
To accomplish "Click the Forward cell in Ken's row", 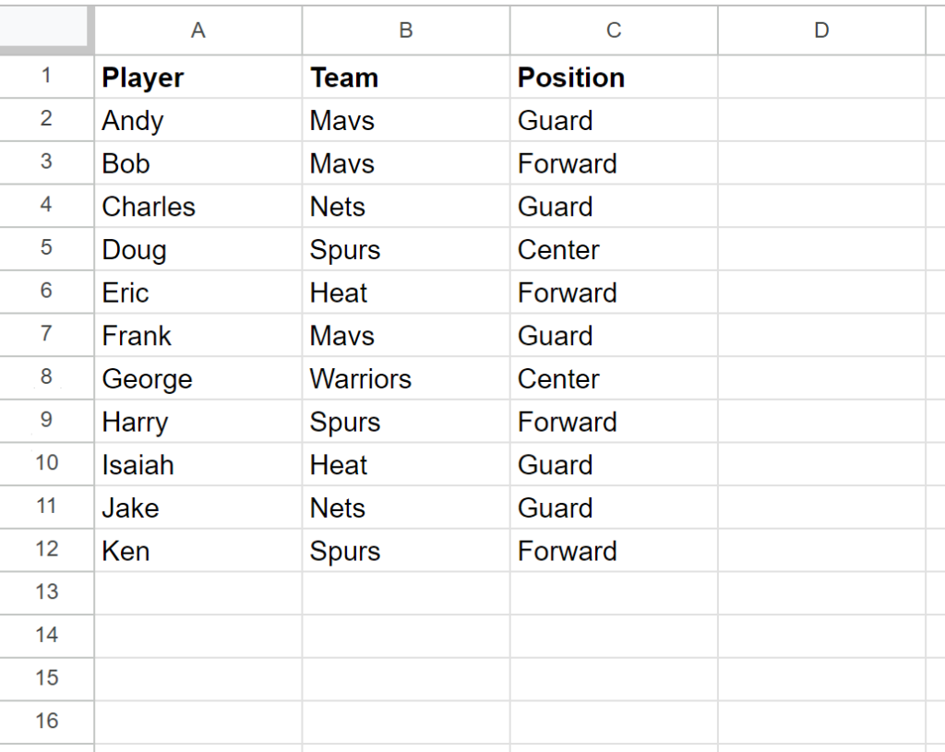I will pos(613,551).
